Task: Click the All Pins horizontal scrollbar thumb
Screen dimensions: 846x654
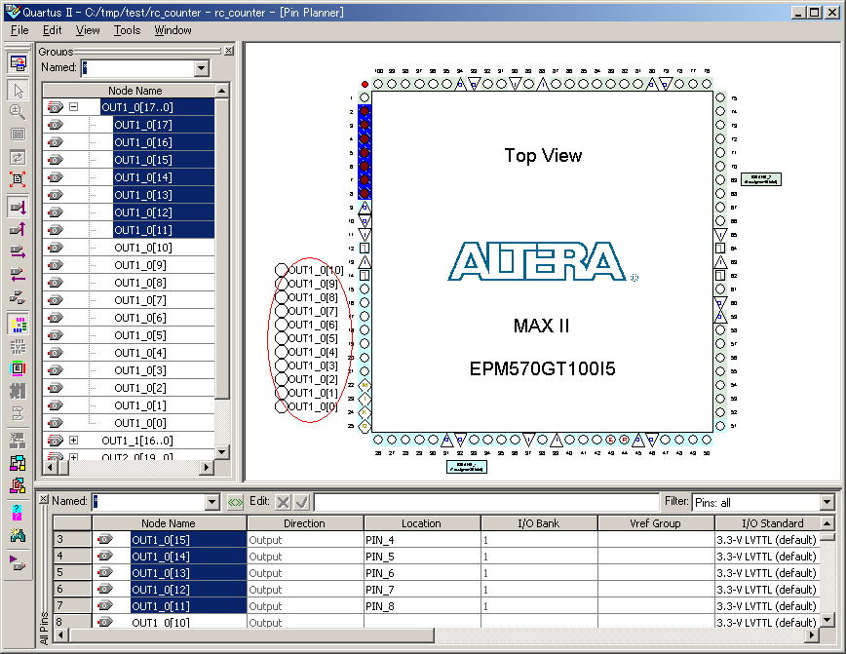Action: click(x=251, y=635)
